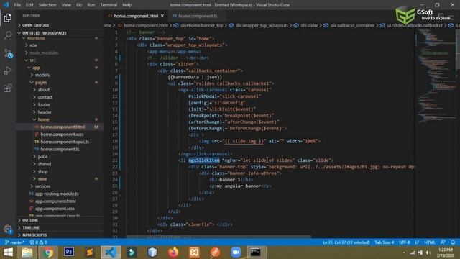
Task: Change the UTF-8 encoding
Action: pos(405,242)
